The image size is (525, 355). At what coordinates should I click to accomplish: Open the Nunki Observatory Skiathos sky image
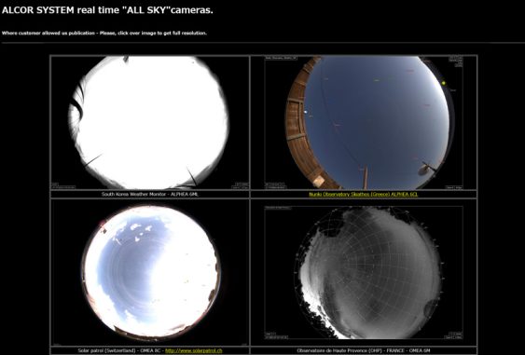(x=364, y=122)
